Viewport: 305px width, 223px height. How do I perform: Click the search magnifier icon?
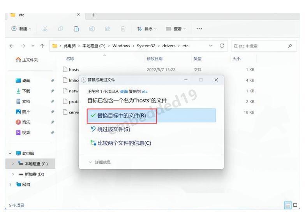click(x=290, y=46)
